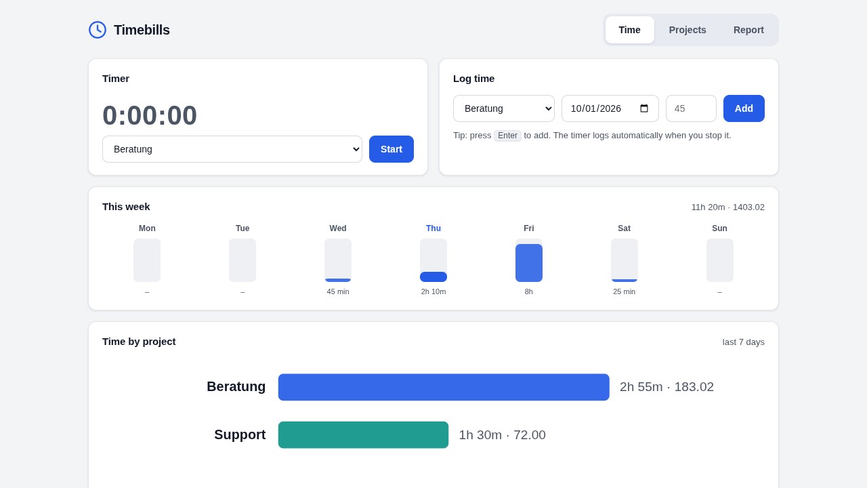Click the Beratung label in project chart
The width and height of the screenshot is (867, 488).
pos(236,387)
